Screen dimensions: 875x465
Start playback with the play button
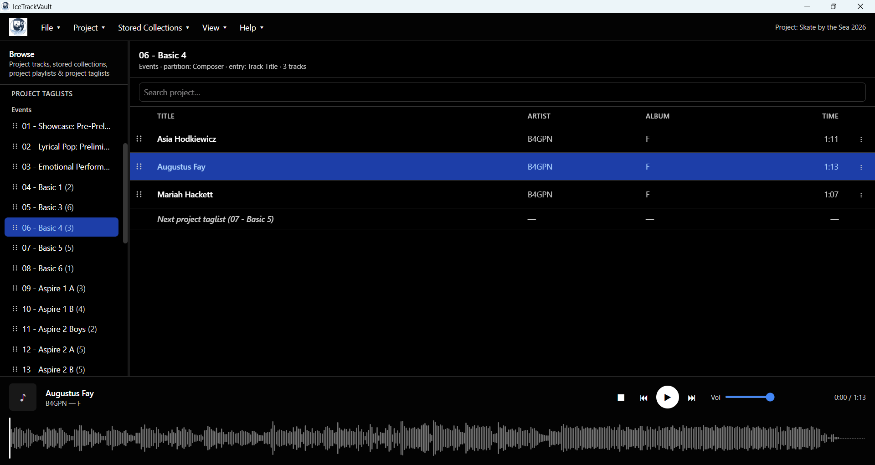pyautogui.click(x=667, y=397)
